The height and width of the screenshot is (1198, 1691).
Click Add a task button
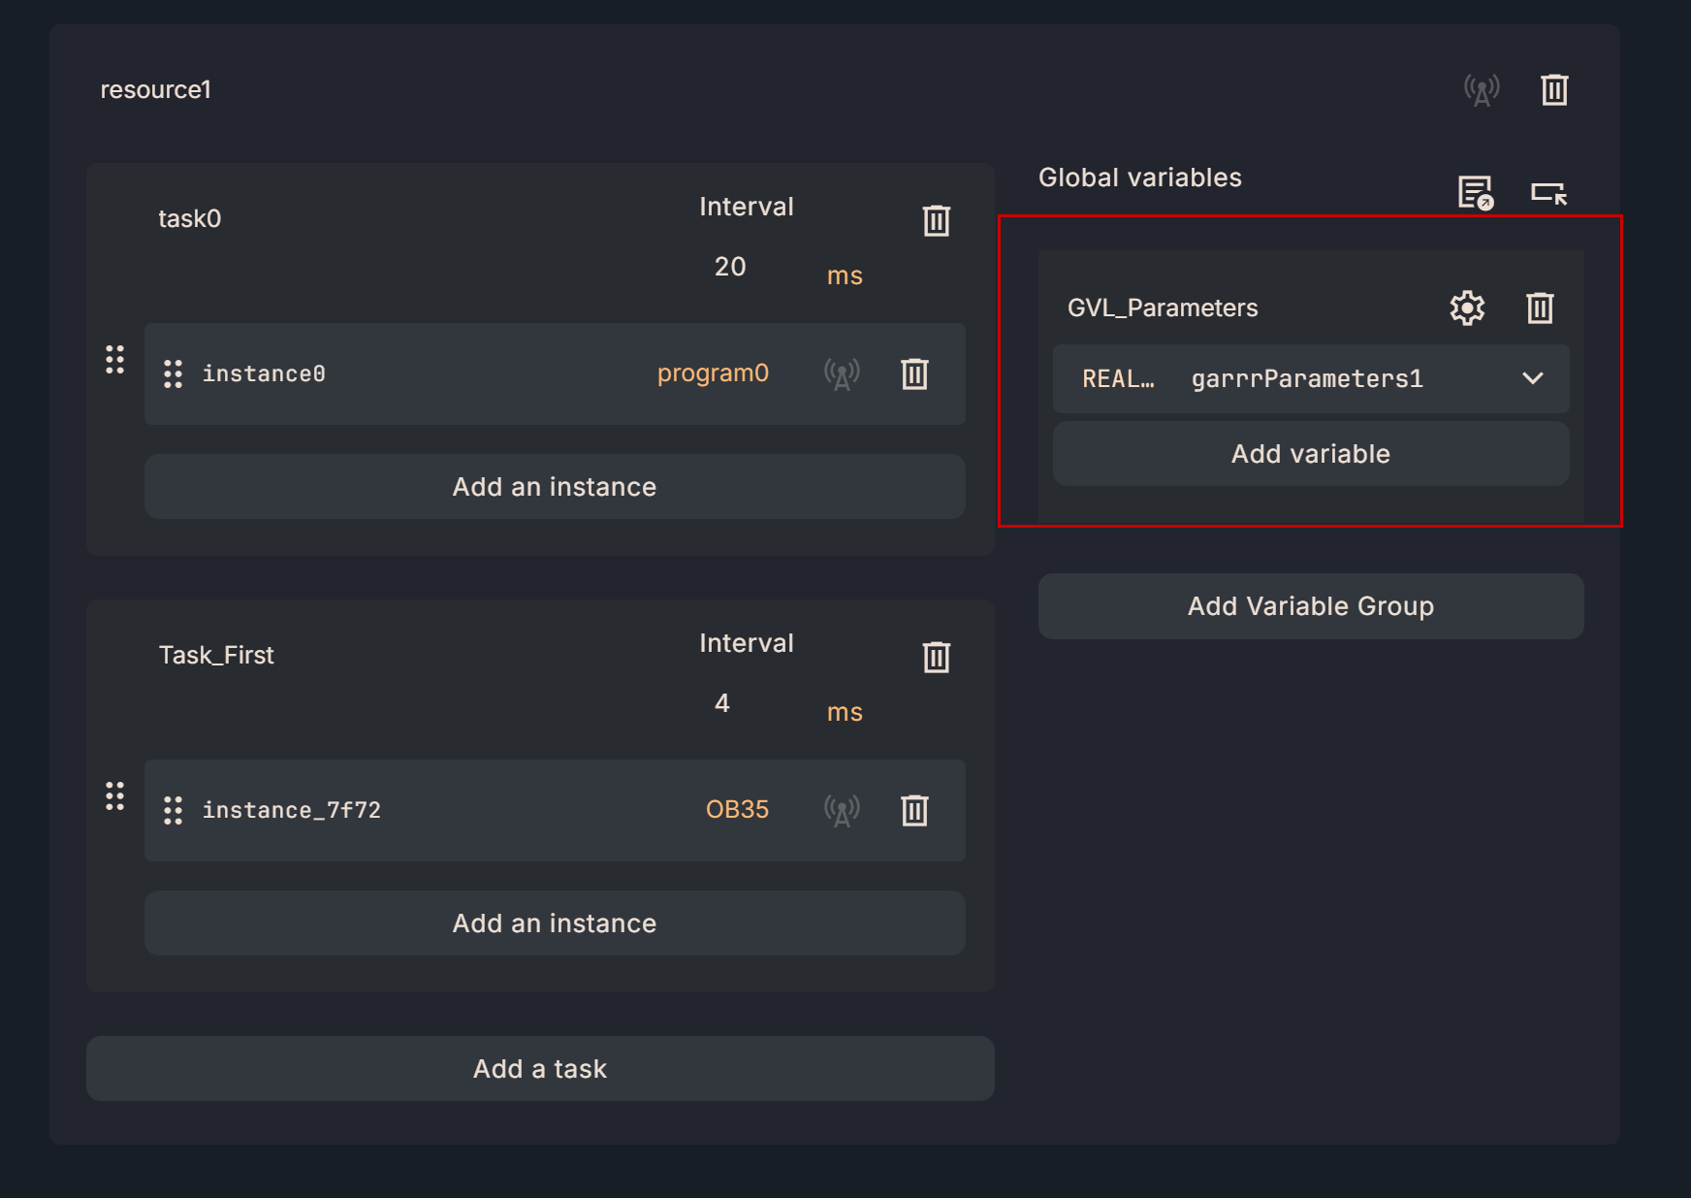pyautogui.click(x=540, y=1068)
